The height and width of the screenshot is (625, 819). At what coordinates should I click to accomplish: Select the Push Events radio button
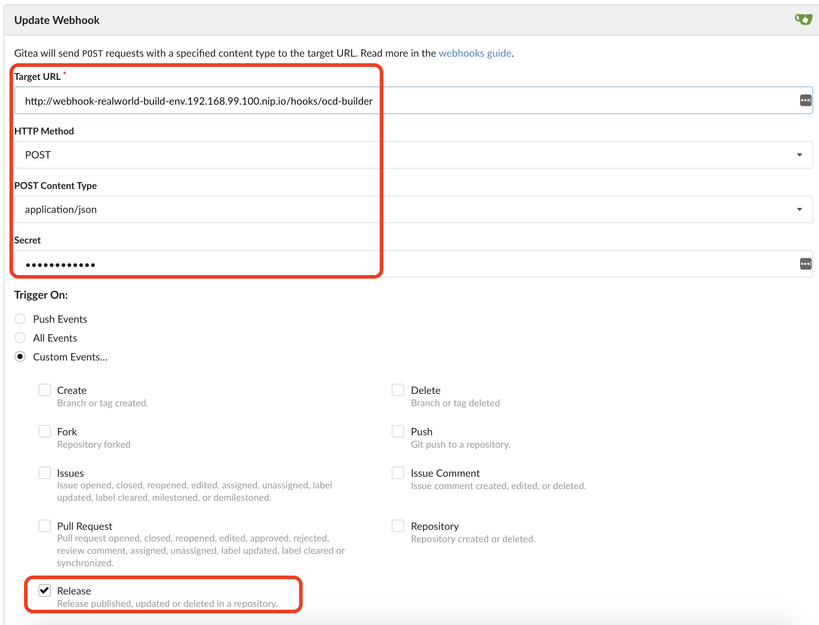point(20,319)
